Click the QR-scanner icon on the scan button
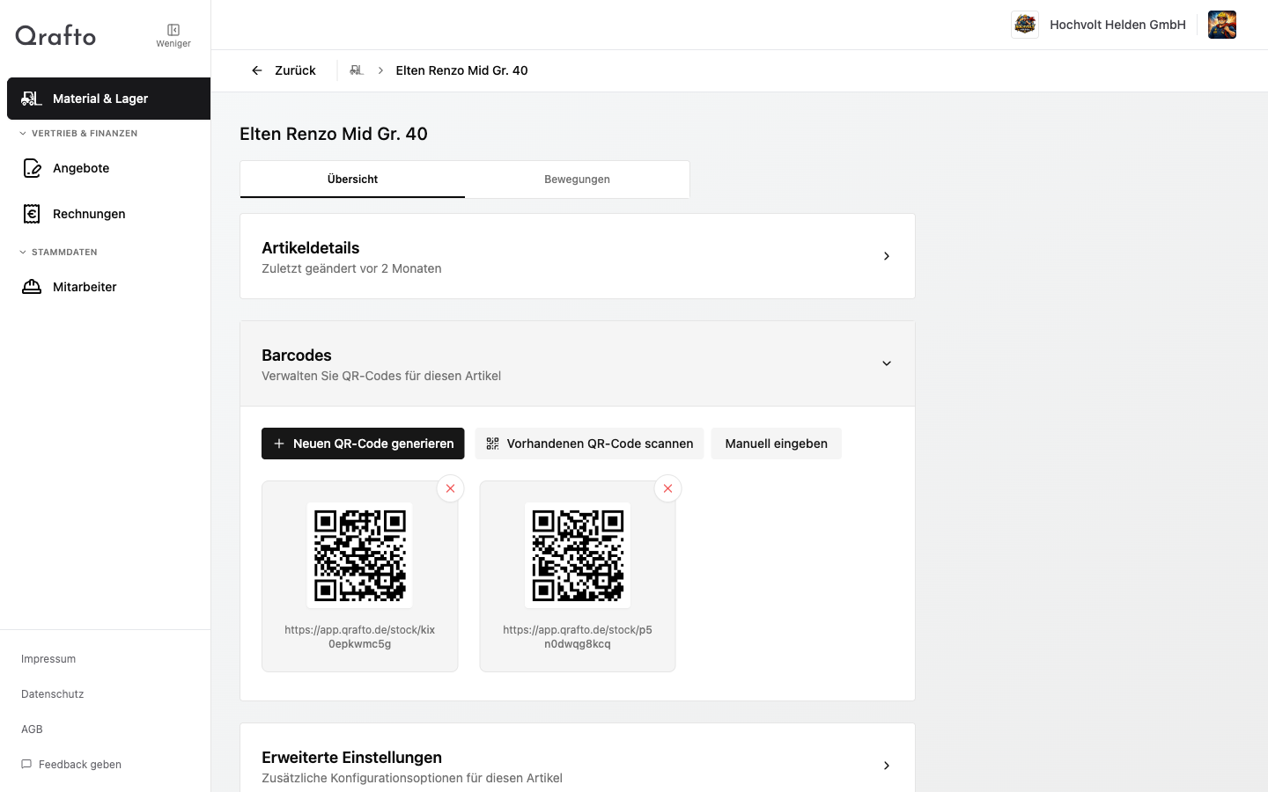This screenshot has width=1268, height=792. pos(492,444)
